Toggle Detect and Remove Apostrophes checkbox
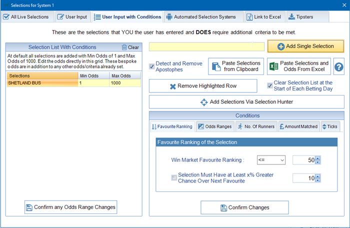The image size is (350, 228). [152, 66]
